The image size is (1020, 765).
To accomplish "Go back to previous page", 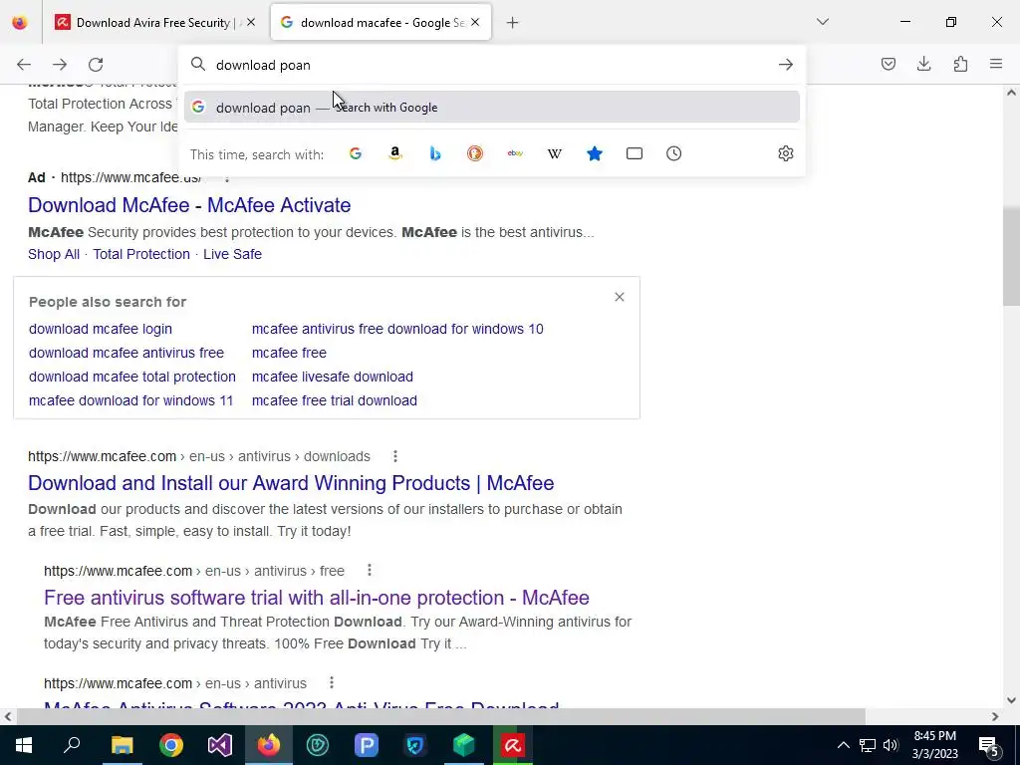I will 24,65.
